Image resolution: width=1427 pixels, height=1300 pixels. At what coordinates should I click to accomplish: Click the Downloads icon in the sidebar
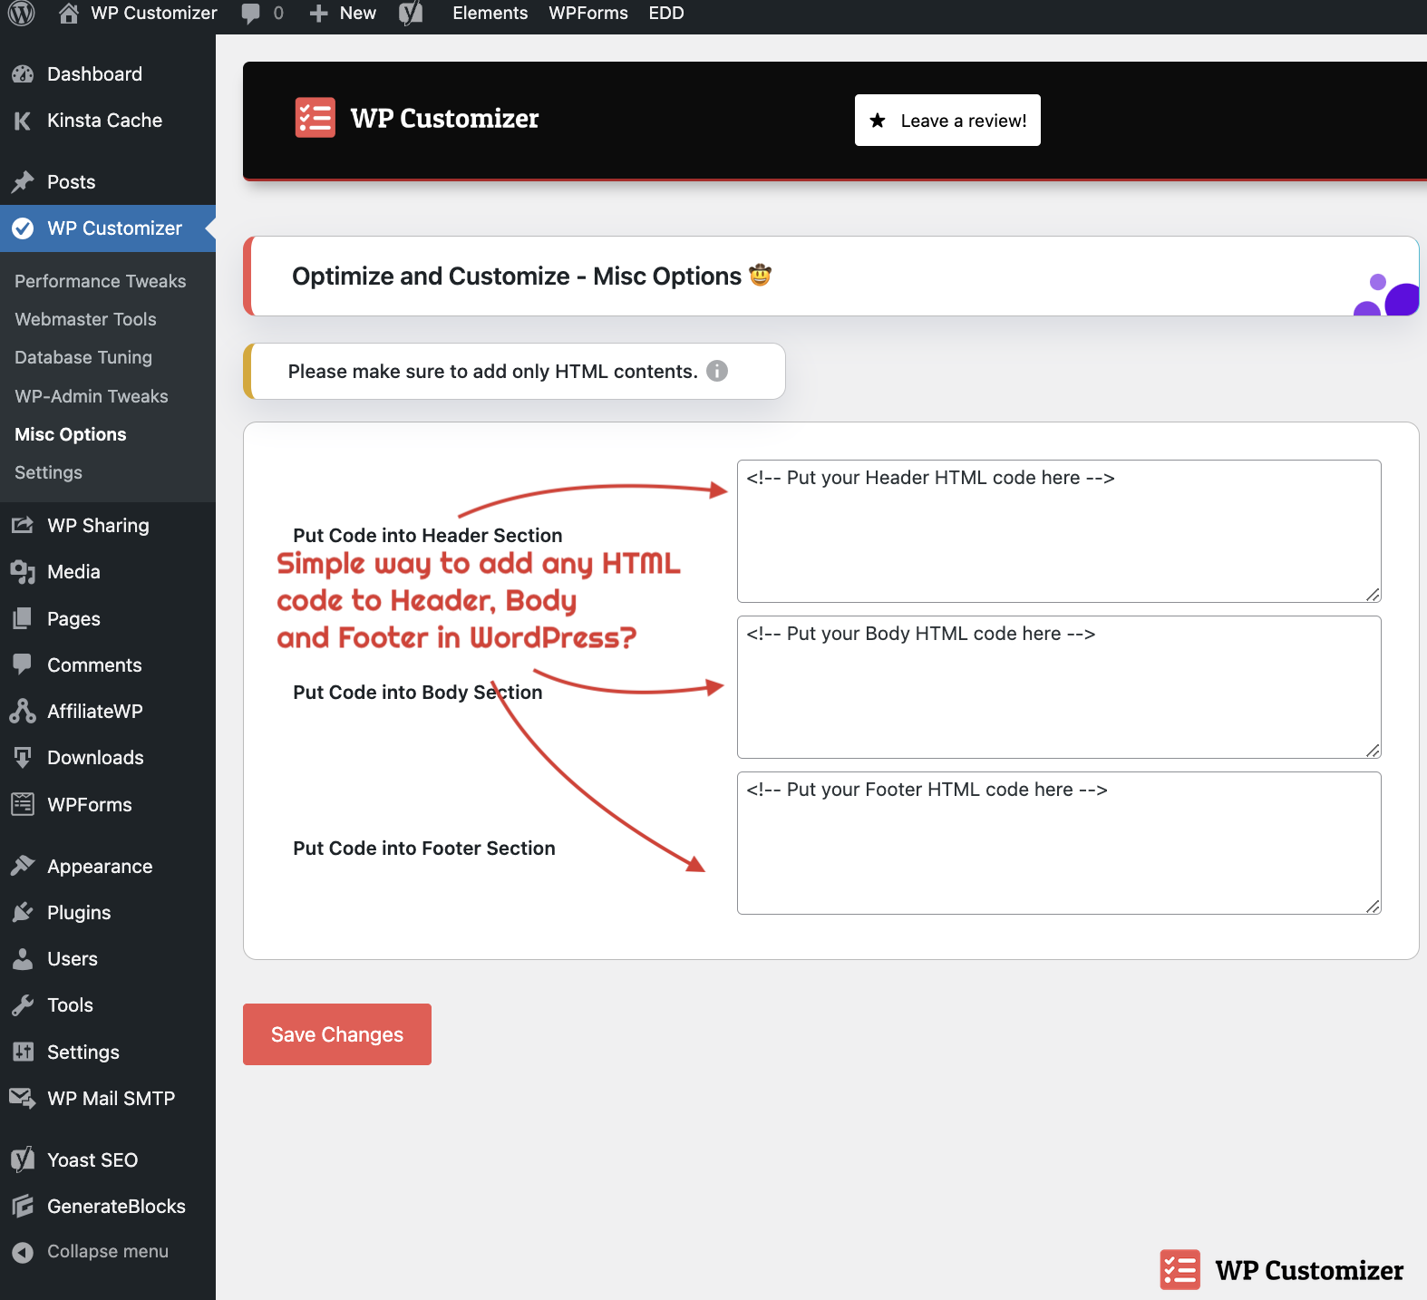[x=23, y=758]
